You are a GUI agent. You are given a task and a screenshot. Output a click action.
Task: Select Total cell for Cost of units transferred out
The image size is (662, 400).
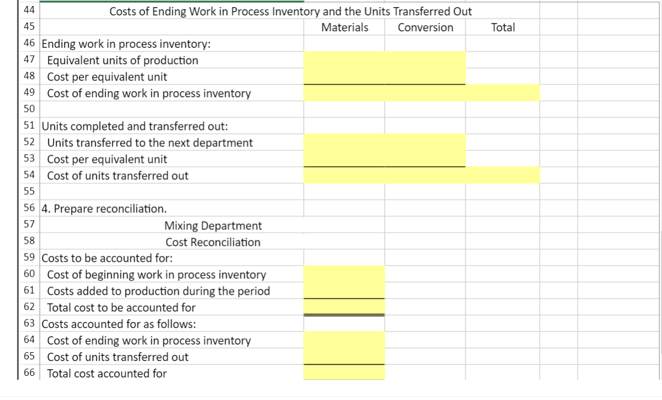click(503, 176)
